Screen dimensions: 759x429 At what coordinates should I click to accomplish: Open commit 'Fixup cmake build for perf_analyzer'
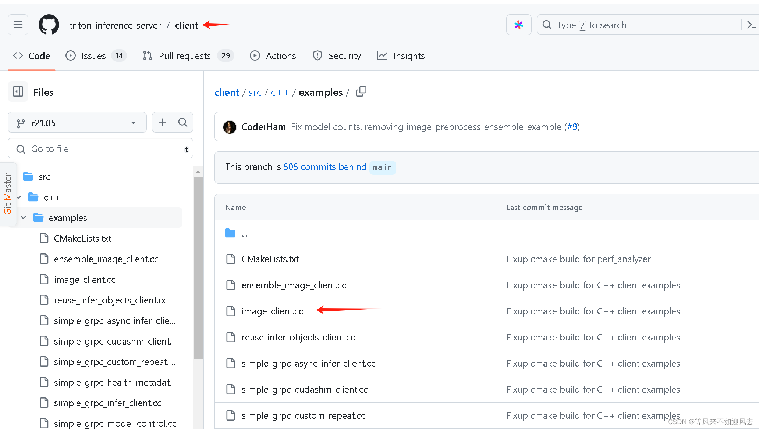578,259
